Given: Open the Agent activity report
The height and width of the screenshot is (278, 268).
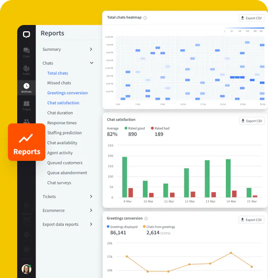Looking at the screenshot, I should point(60,153).
